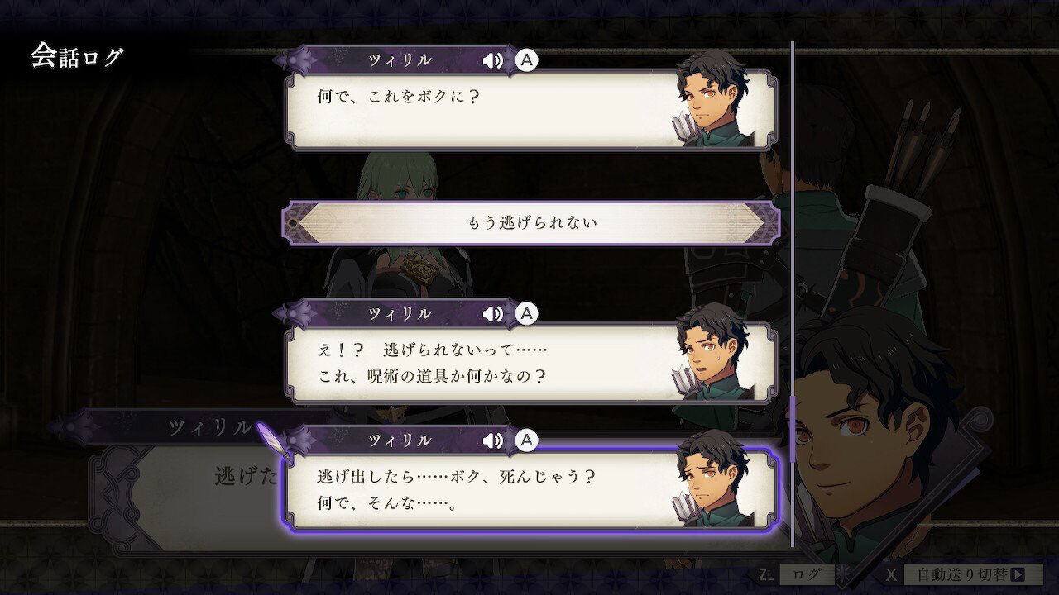
Task: Click the X button glyph
Action: tap(891, 574)
